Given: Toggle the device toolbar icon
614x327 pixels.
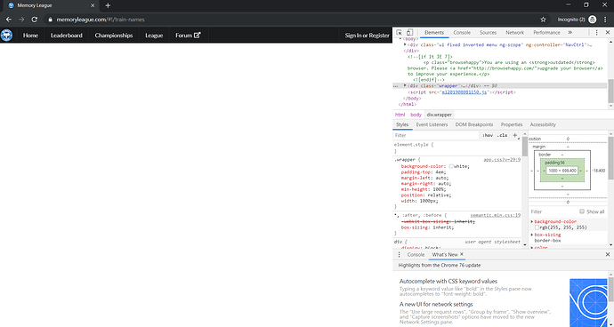Looking at the screenshot, I should 409,33.
